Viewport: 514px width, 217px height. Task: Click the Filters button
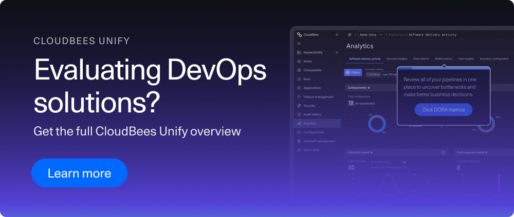(353, 72)
